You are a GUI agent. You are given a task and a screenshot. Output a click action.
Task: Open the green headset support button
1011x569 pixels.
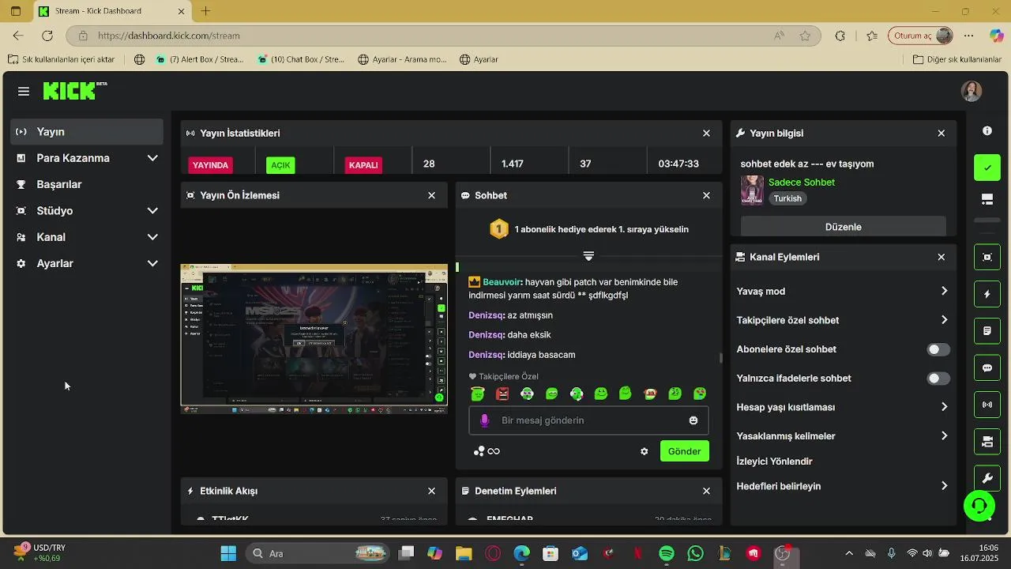pyautogui.click(x=979, y=506)
